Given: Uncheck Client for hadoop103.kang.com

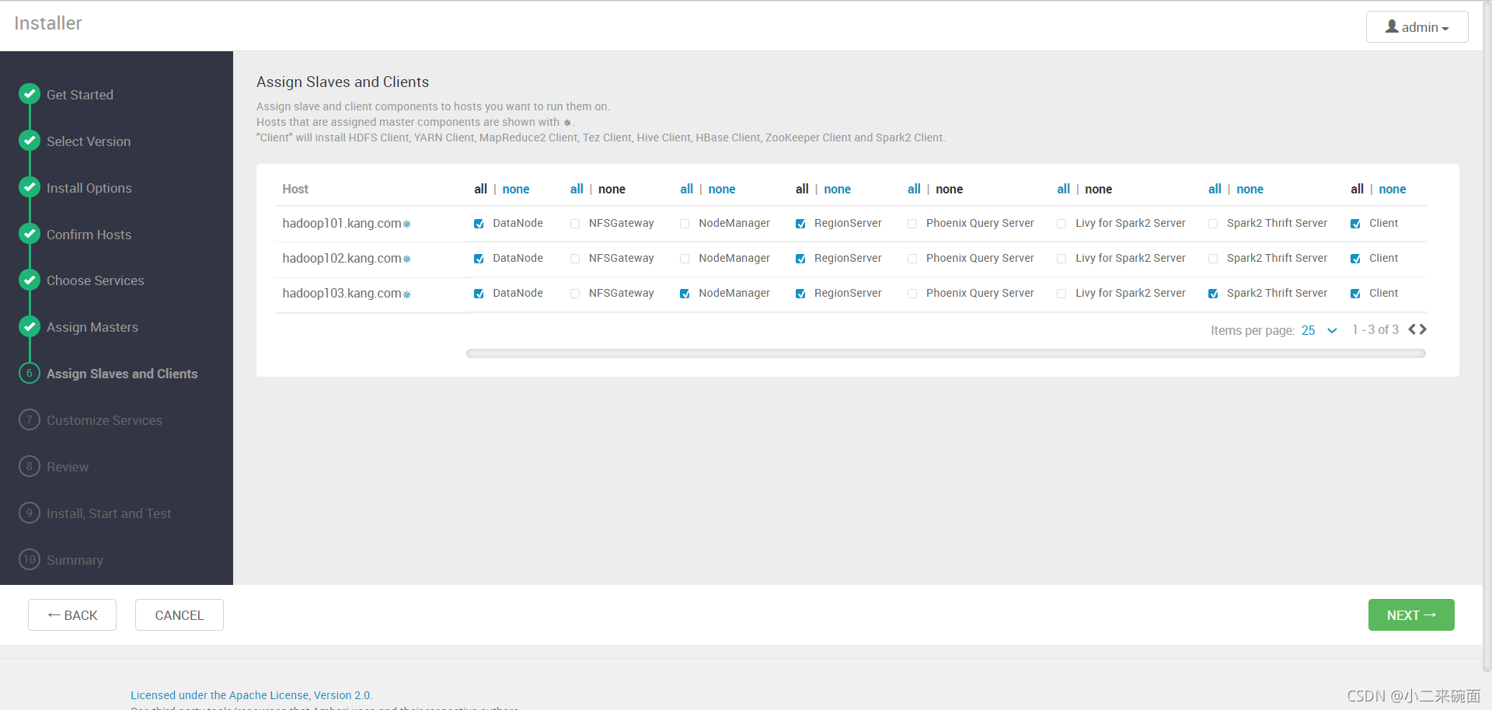Looking at the screenshot, I should click(x=1355, y=294).
